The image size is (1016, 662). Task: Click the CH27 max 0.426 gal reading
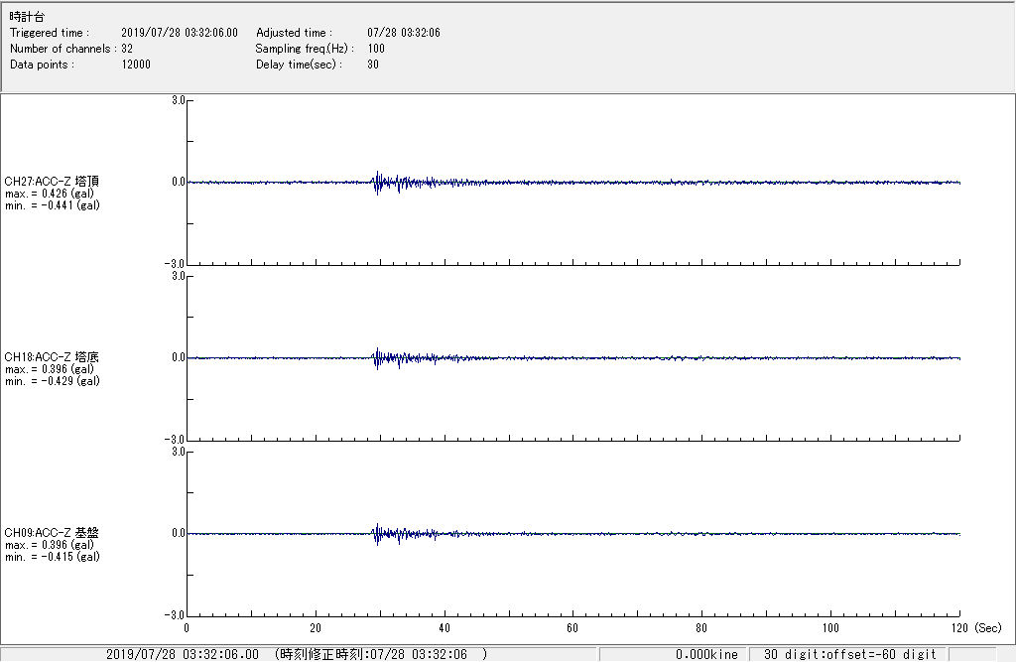coord(50,194)
